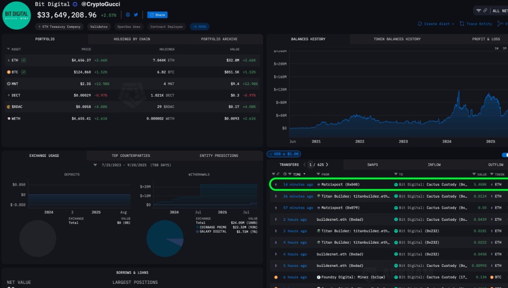Click the Twitter bird icon
The width and height of the screenshot is (508, 288).
point(136,15)
